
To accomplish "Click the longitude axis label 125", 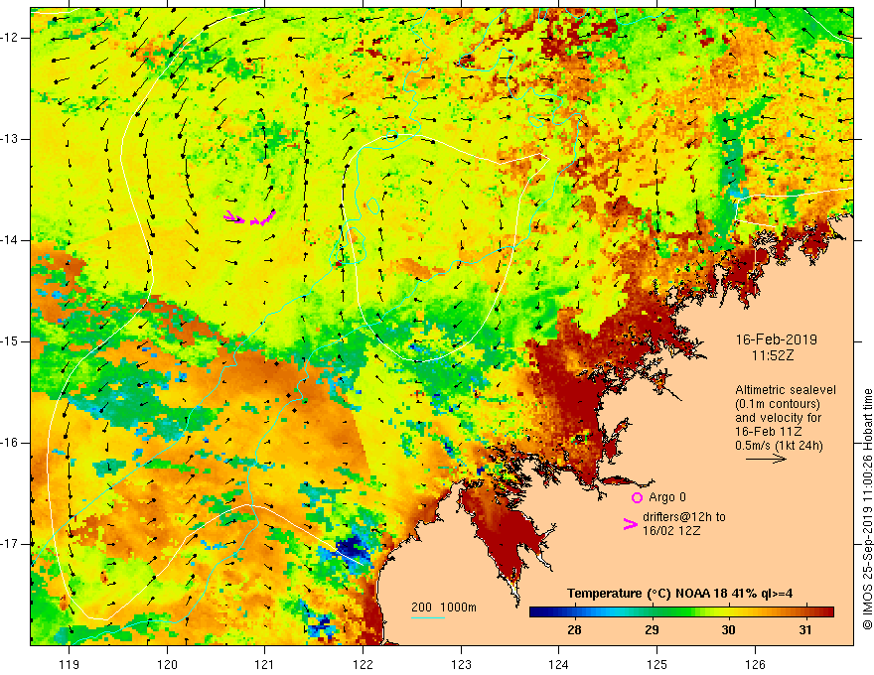I will [657, 664].
